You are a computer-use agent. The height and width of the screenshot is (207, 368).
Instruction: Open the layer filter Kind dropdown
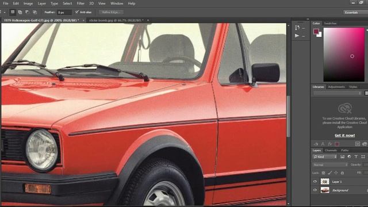[x=325, y=156]
